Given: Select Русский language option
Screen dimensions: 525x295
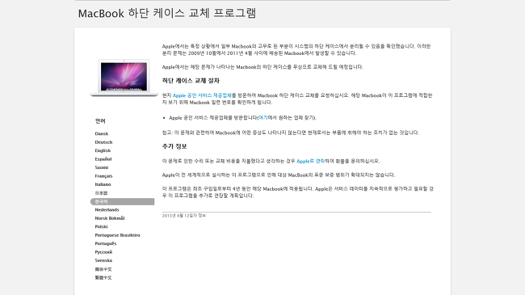Looking at the screenshot, I should pyautogui.click(x=103, y=252).
